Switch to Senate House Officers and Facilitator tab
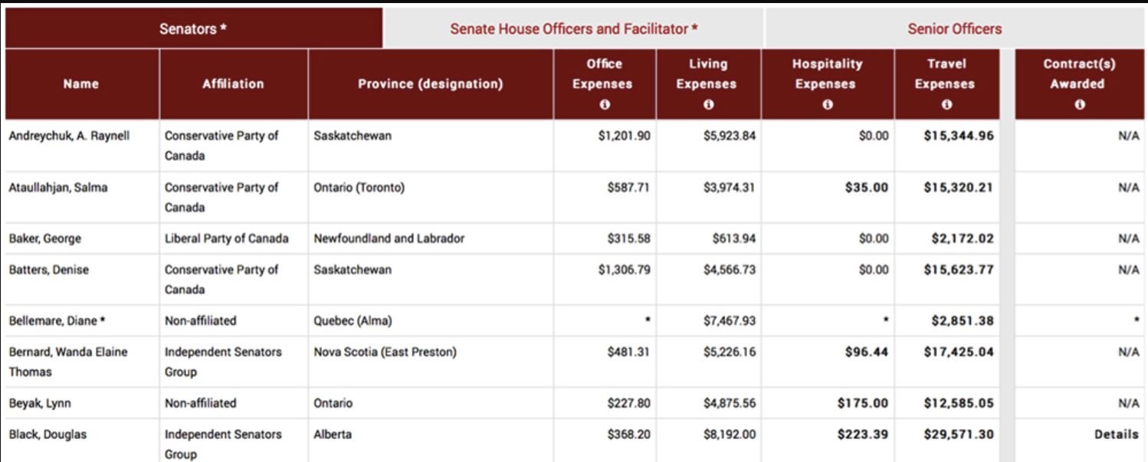1148x462 pixels. 572,30
